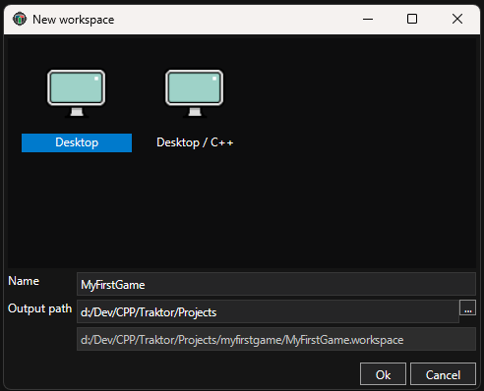Click the read-only workspace file path field

click(x=276, y=339)
